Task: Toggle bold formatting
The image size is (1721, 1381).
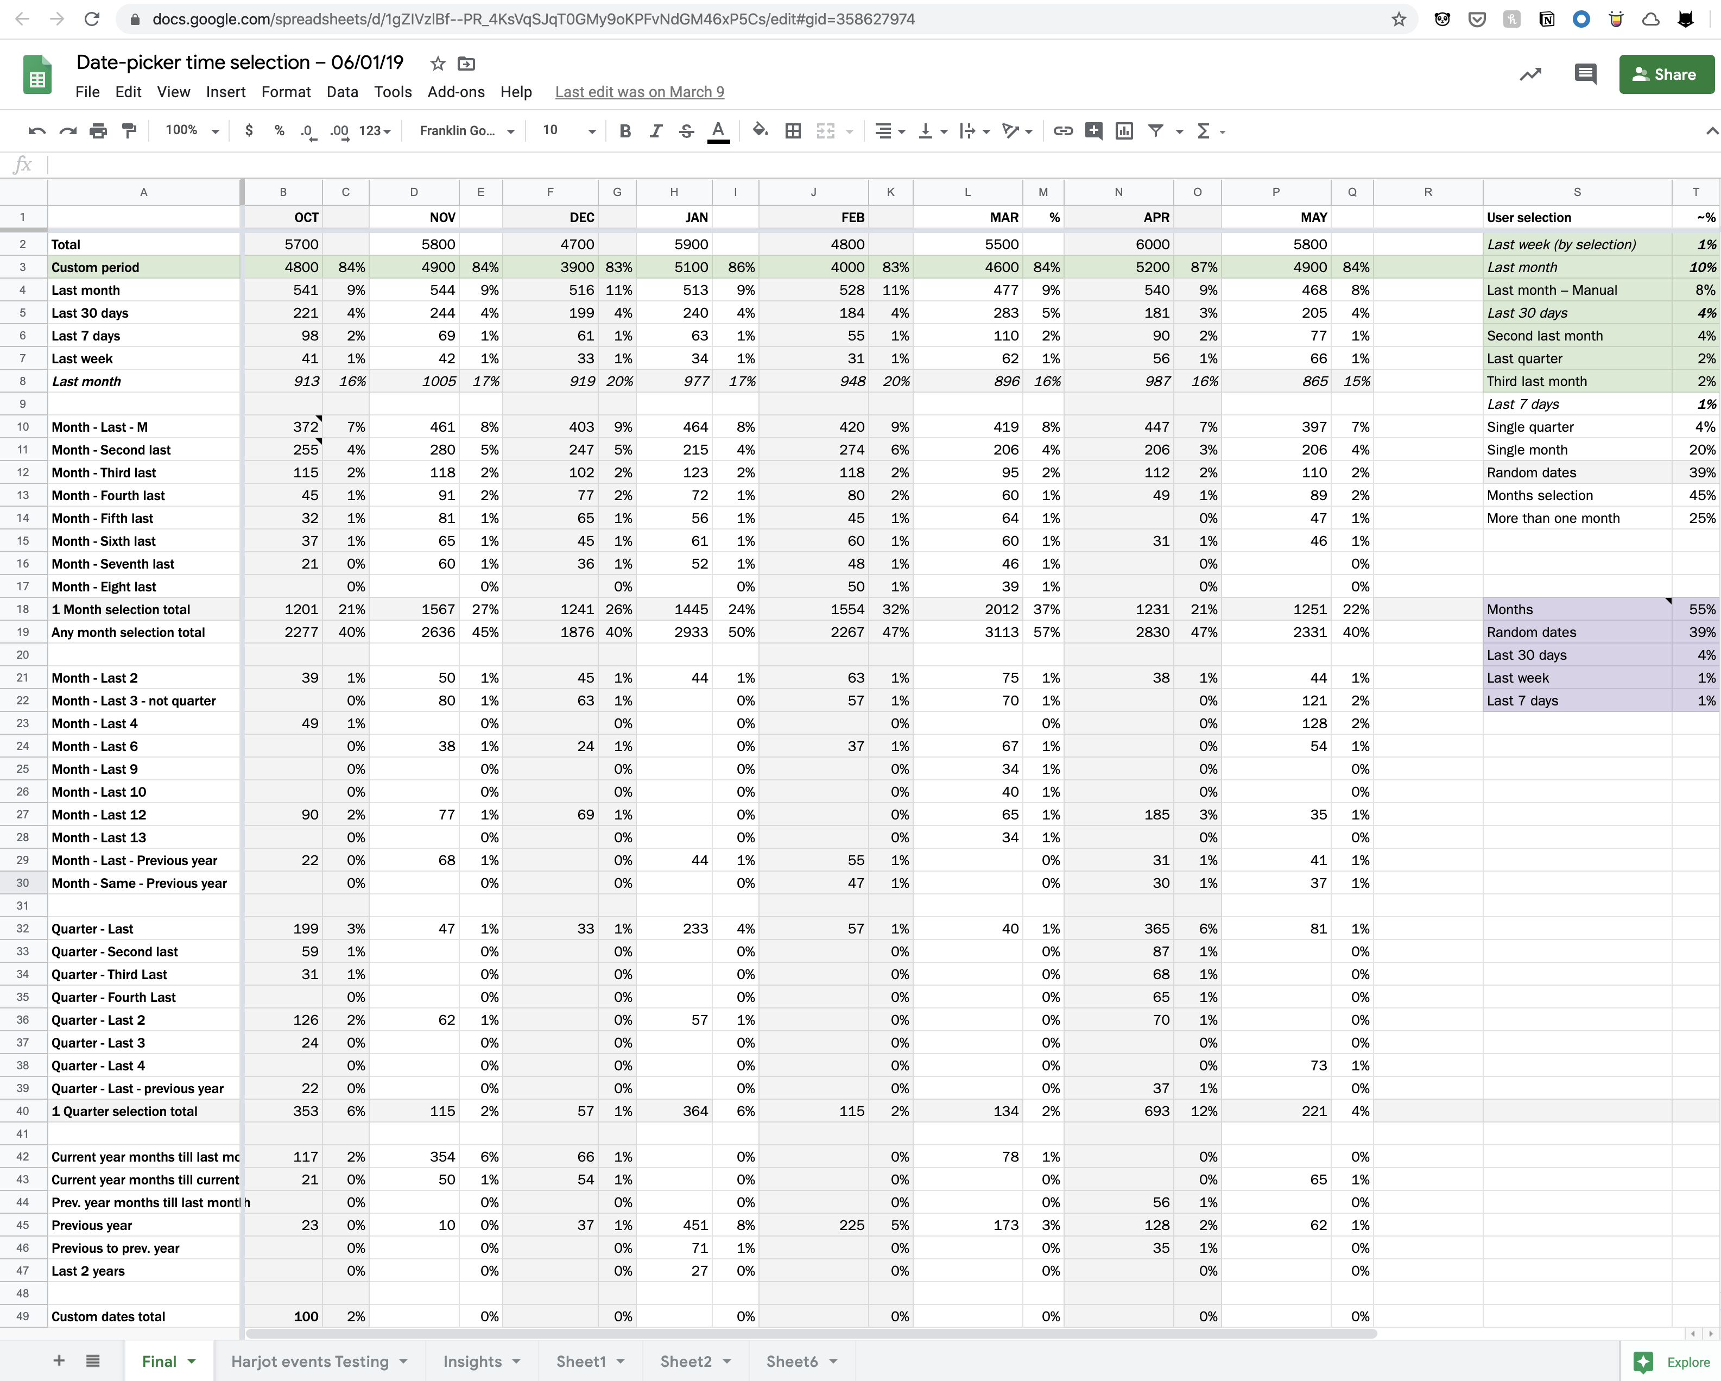Action: 625,131
